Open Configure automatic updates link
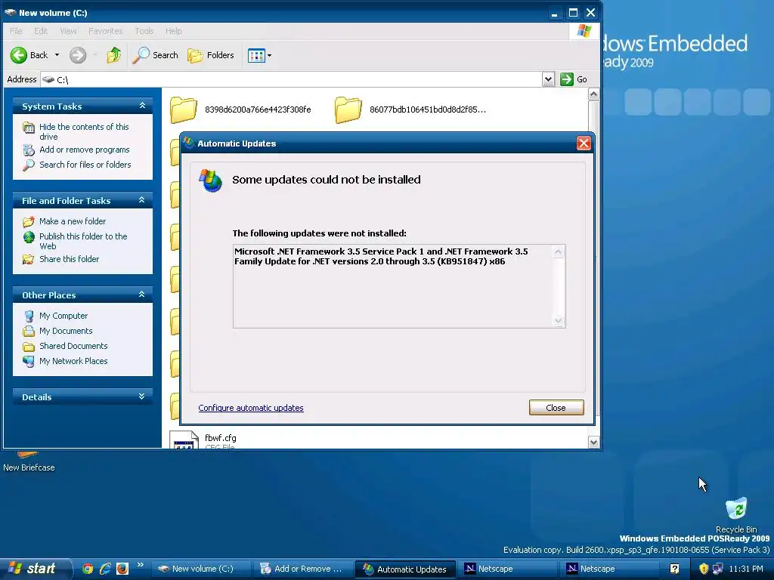The image size is (774, 580). tap(251, 408)
